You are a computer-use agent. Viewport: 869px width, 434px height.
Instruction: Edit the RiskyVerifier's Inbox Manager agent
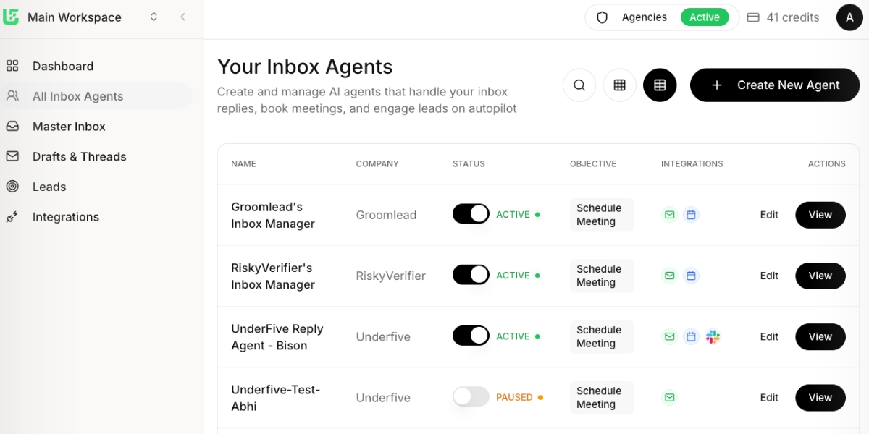(769, 276)
